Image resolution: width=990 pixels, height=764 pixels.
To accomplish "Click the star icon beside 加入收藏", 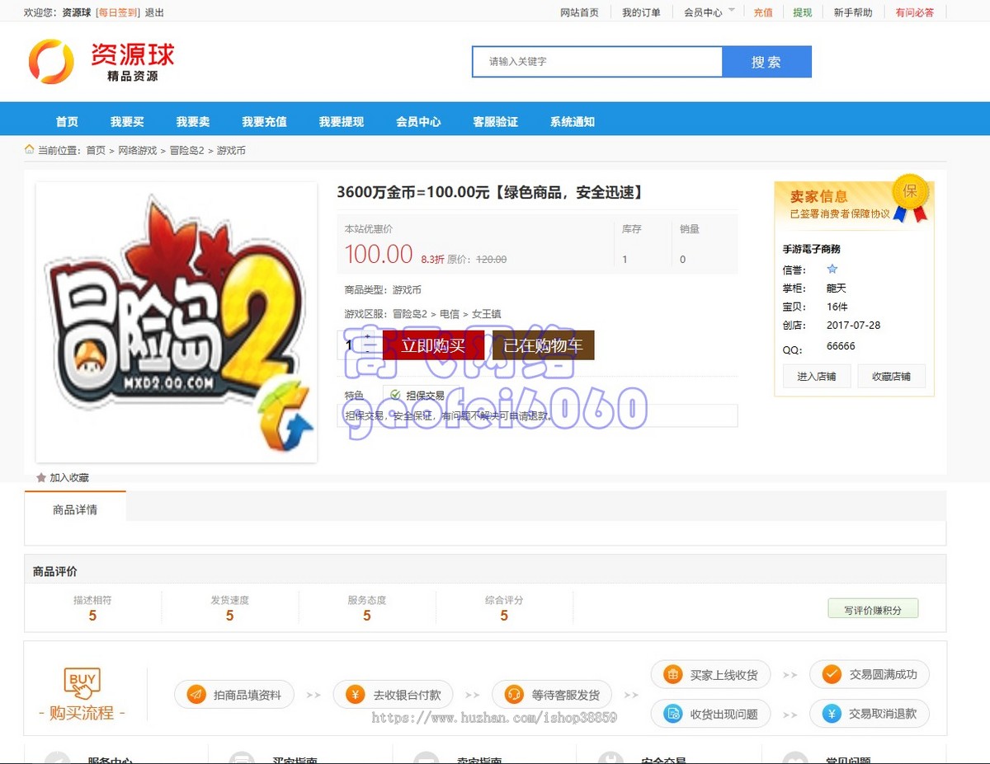I will pos(41,477).
